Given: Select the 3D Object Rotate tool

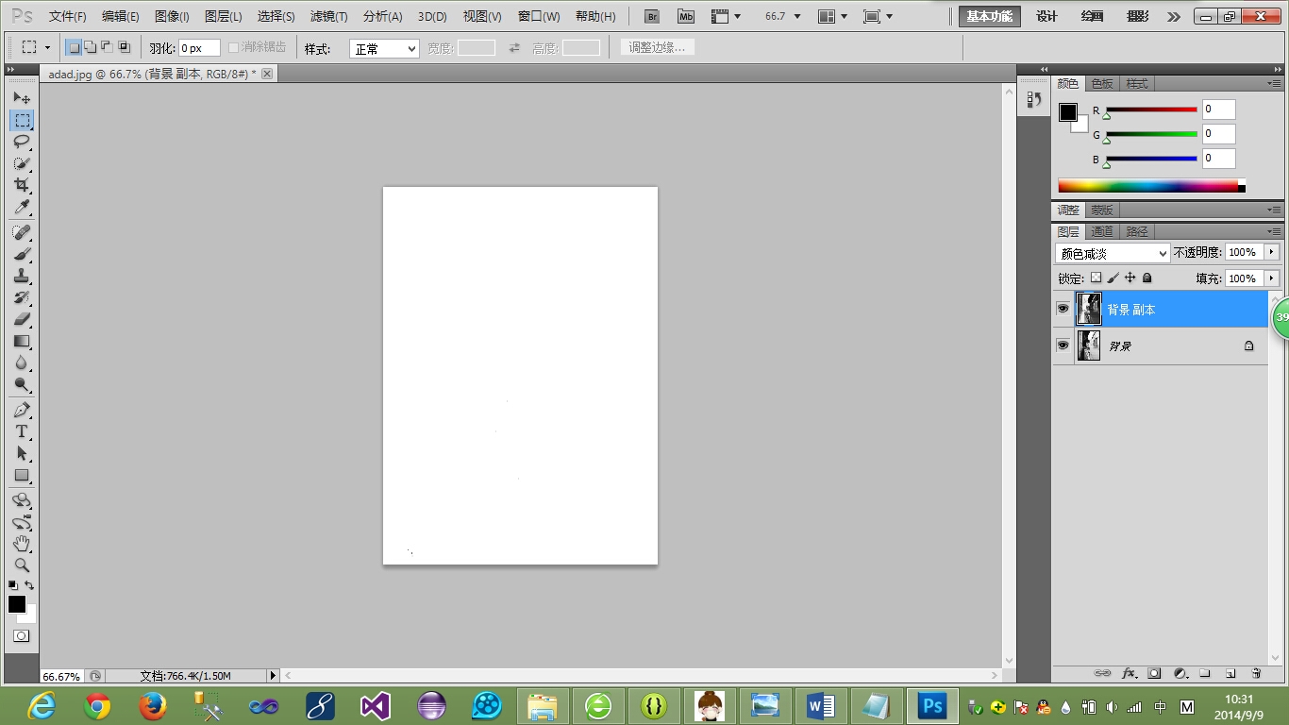Looking at the screenshot, I should [22, 500].
